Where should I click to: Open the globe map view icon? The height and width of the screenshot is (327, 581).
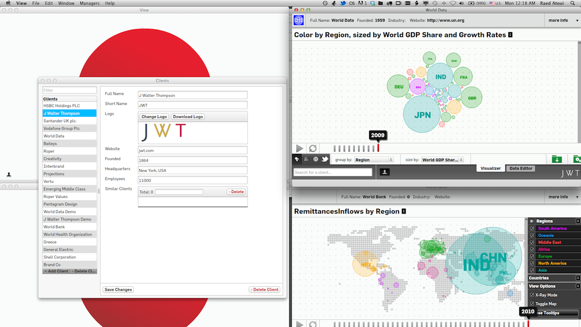tap(316, 159)
